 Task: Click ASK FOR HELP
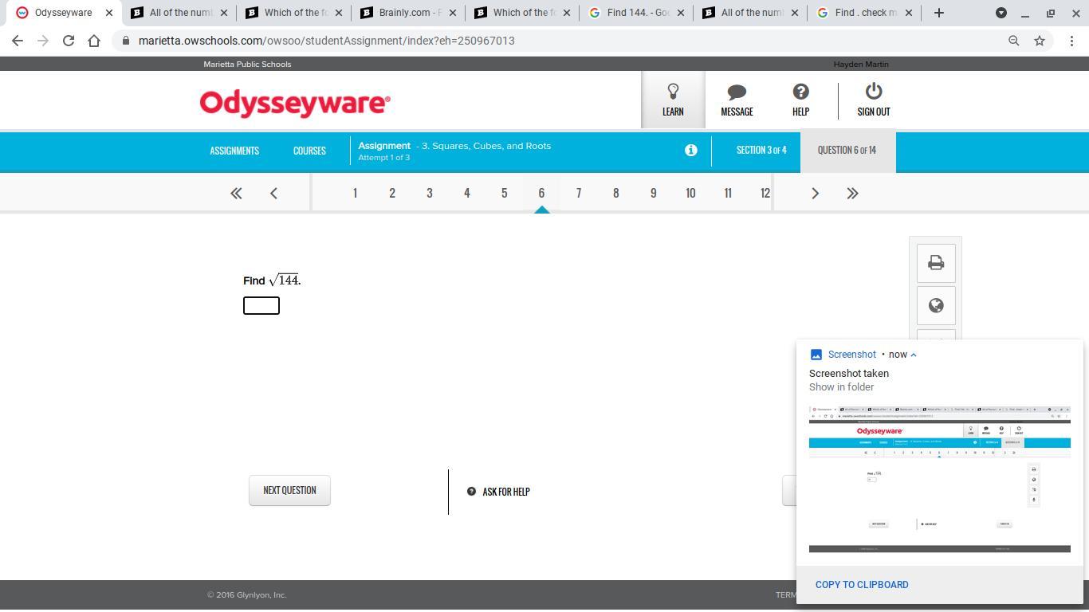click(498, 492)
